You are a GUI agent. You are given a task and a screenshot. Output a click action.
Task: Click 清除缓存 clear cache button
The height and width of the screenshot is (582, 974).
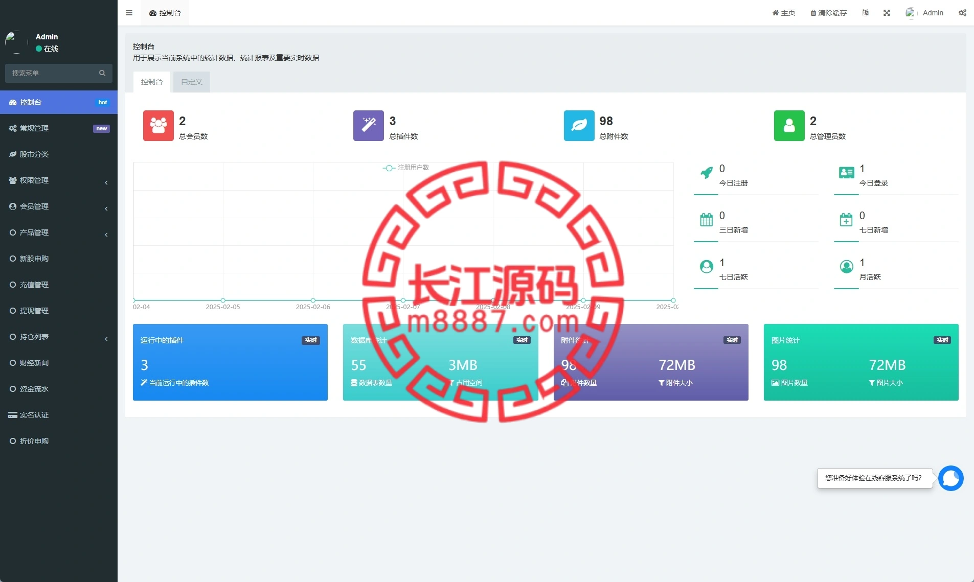pos(828,13)
